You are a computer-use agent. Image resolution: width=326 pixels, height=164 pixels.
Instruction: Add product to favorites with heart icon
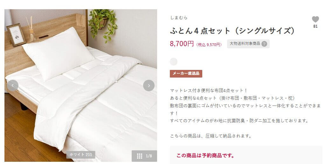pos(315,19)
